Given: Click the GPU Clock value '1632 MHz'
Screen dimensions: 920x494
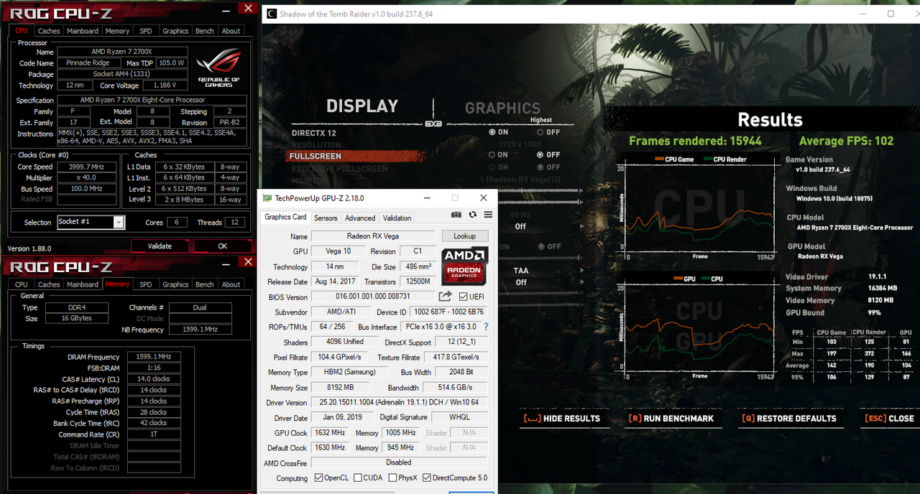Looking at the screenshot, I should [331, 433].
